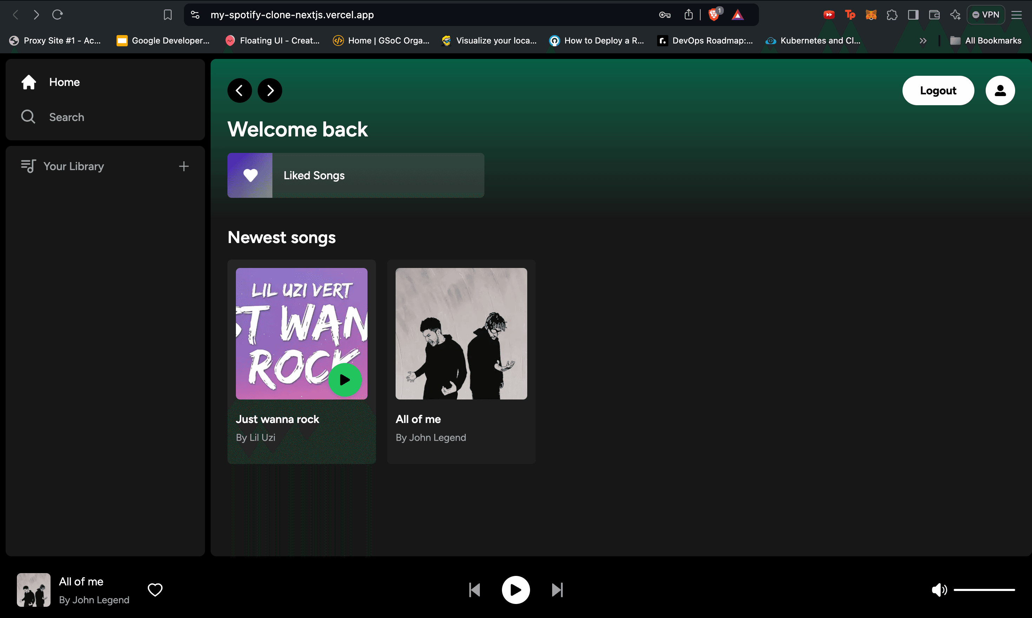Click All of me song thumbnail
Viewport: 1032px width, 618px height.
462,333
